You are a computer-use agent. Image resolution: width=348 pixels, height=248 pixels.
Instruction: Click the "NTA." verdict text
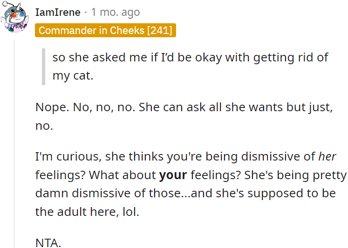(x=48, y=243)
